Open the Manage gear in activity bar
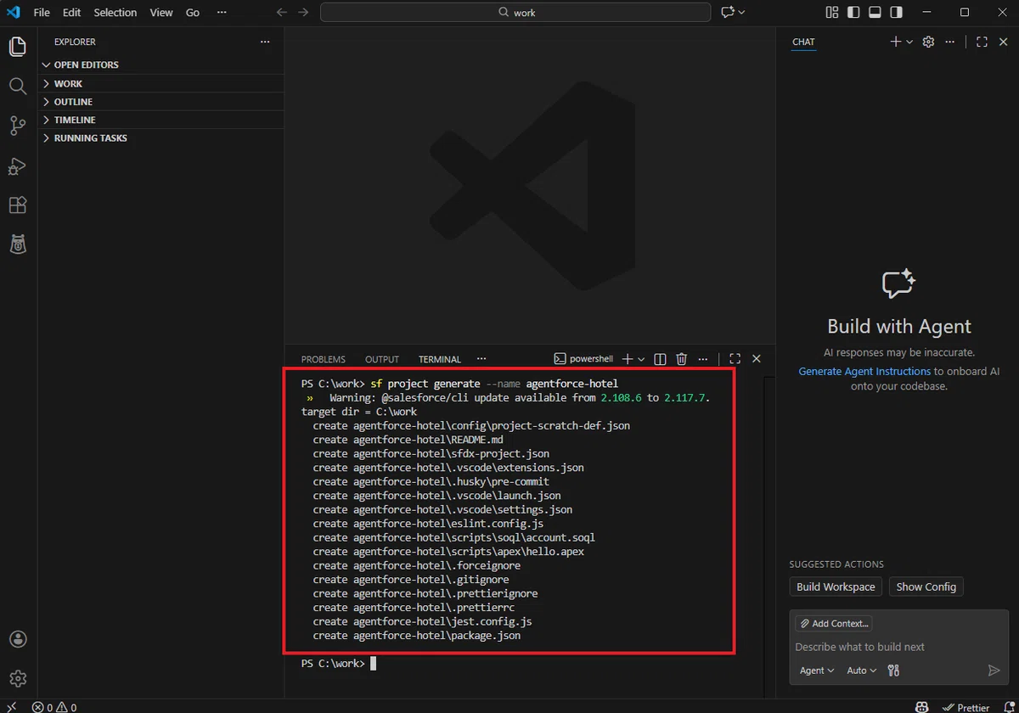The image size is (1019, 713). click(x=18, y=678)
